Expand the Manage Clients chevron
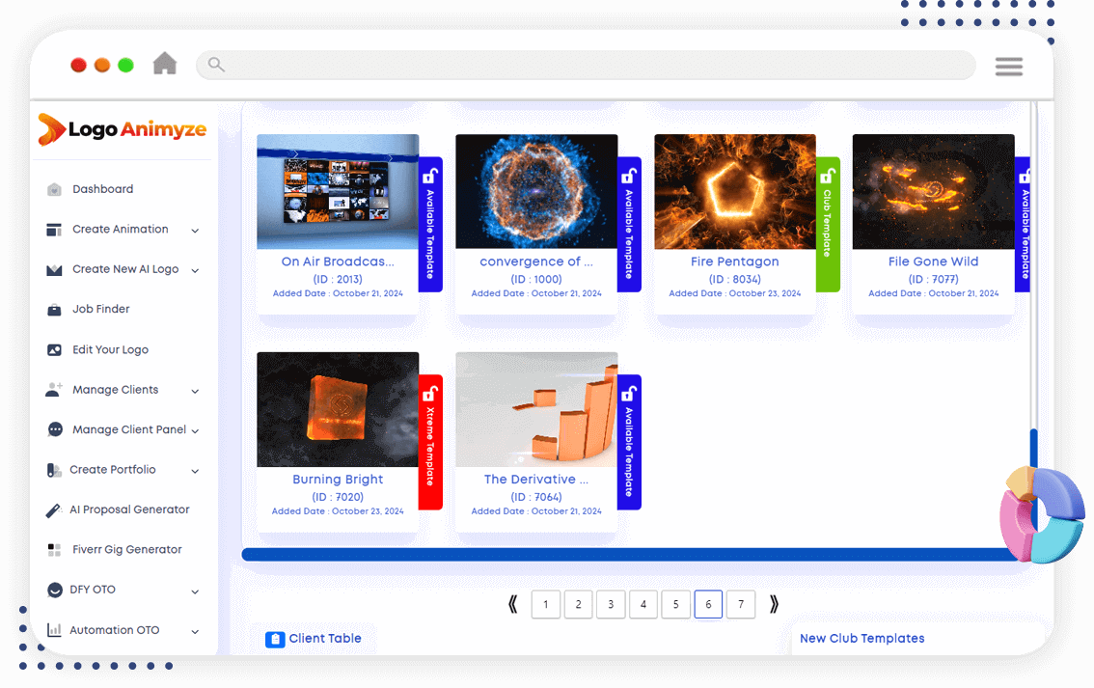Screen dimensions: 1094x688 pyautogui.click(x=195, y=391)
